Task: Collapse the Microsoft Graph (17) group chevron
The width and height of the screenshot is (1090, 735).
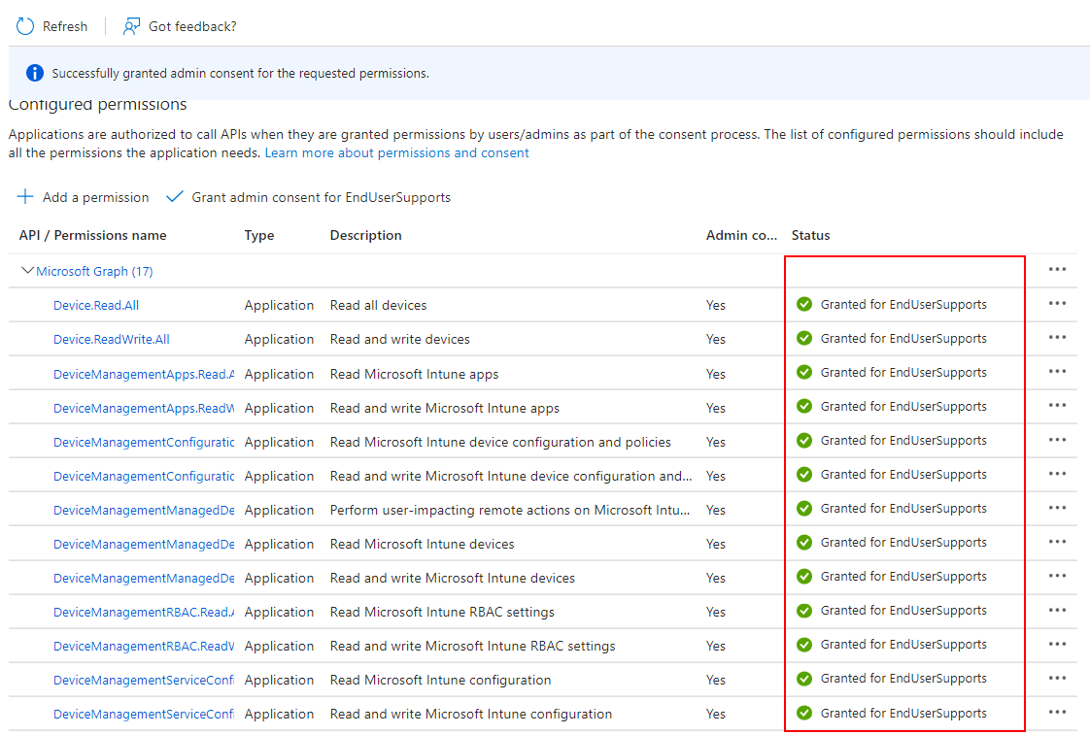Action: pyautogui.click(x=27, y=270)
